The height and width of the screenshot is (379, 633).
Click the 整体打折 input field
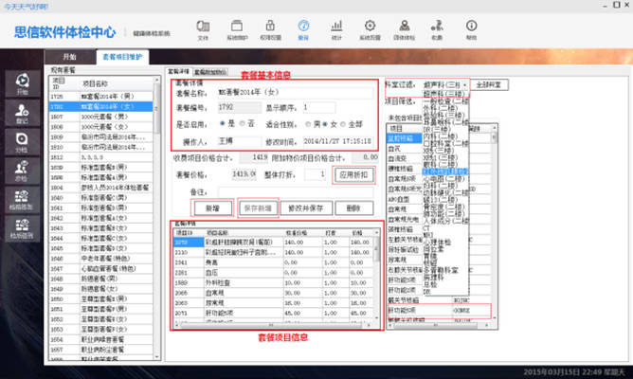pos(315,174)
